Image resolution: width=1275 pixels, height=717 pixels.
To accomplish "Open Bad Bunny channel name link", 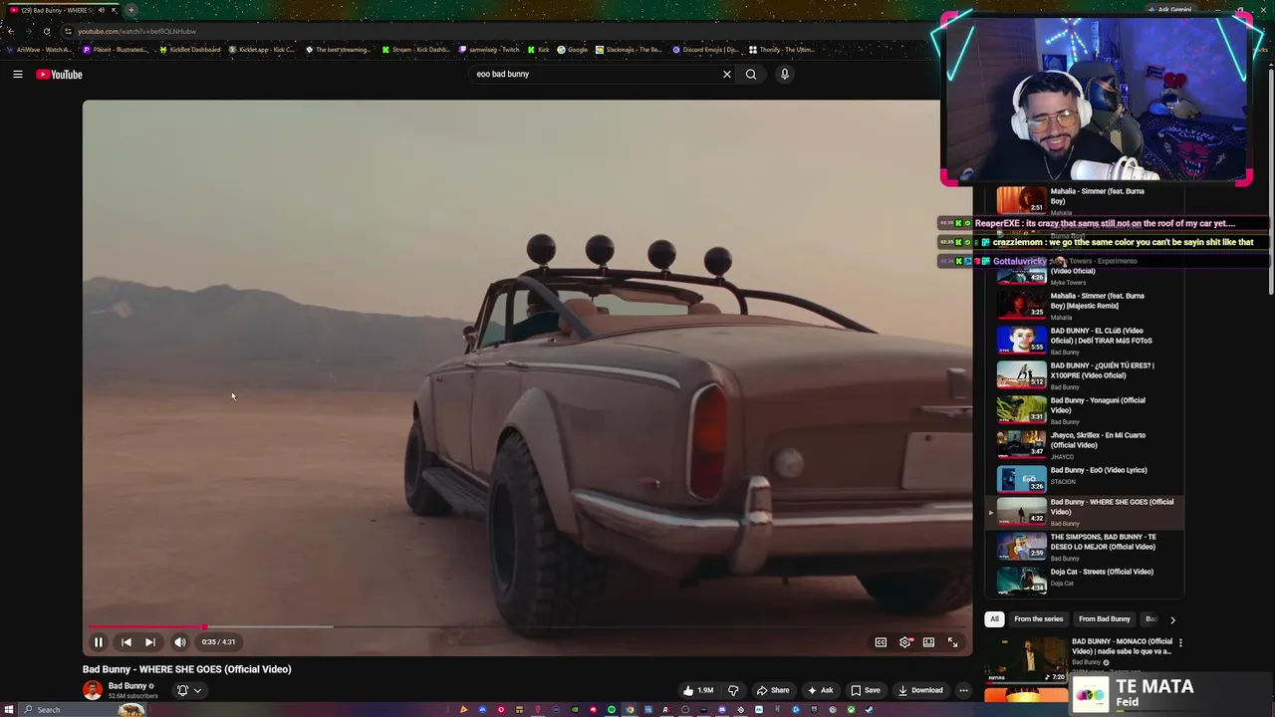I will 127,686.
